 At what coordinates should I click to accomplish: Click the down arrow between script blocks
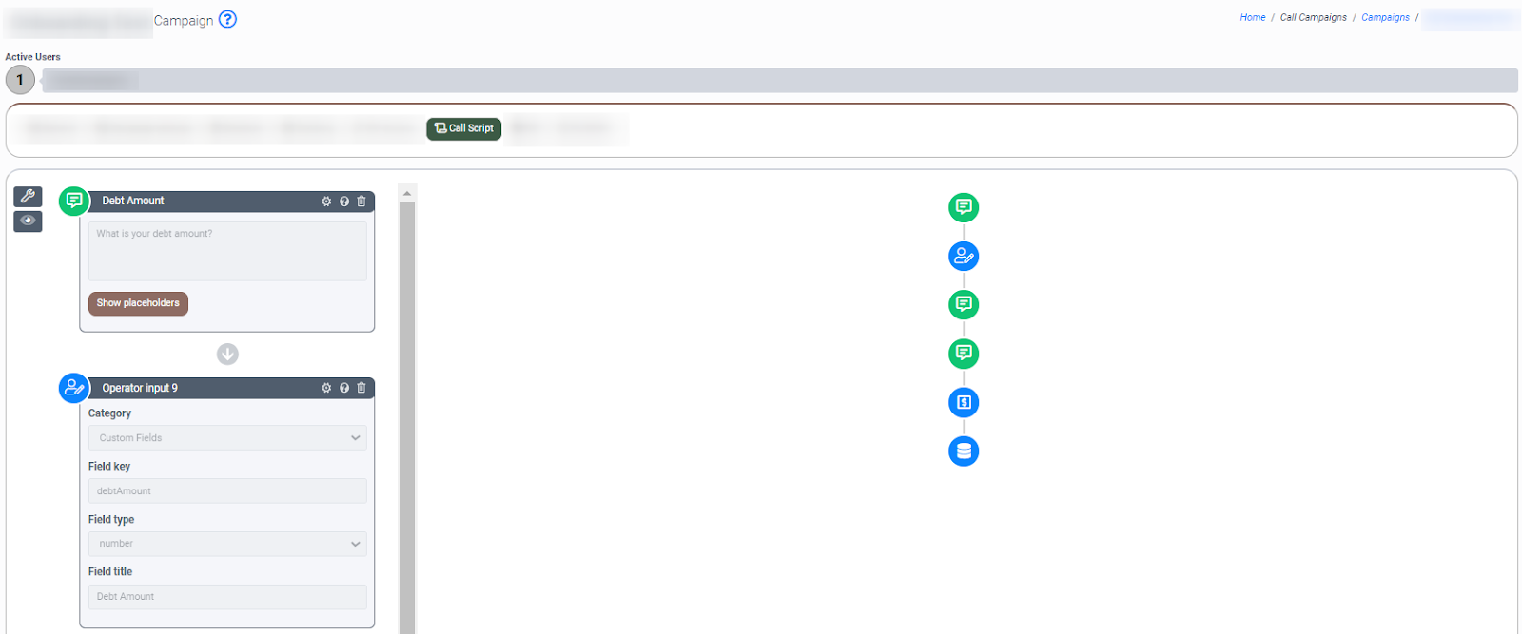(x=227, y=355)
